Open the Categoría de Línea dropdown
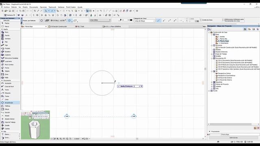 (x=144, y=21)
